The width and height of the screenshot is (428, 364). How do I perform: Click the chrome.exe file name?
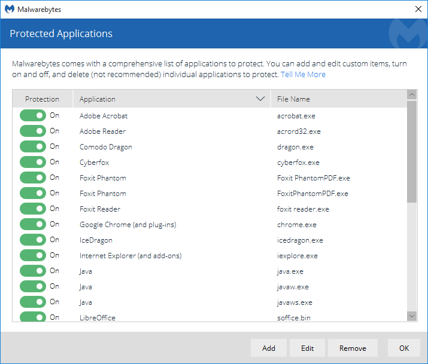tap(297, 225)
